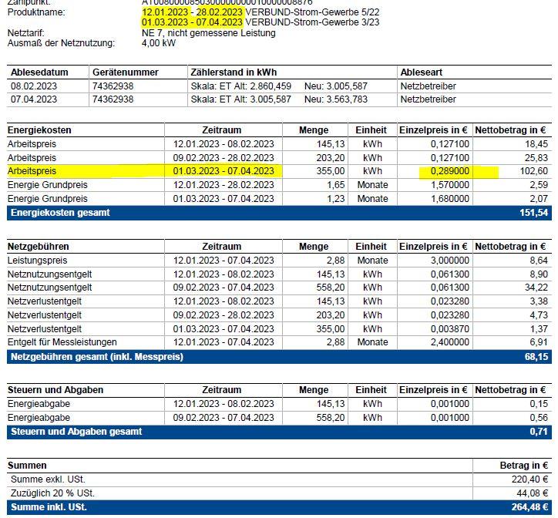Click the "Gerätenummer" column header
The width and height of the screenshot is (558, 518).
pyautogui.click(x=126, y=72)
